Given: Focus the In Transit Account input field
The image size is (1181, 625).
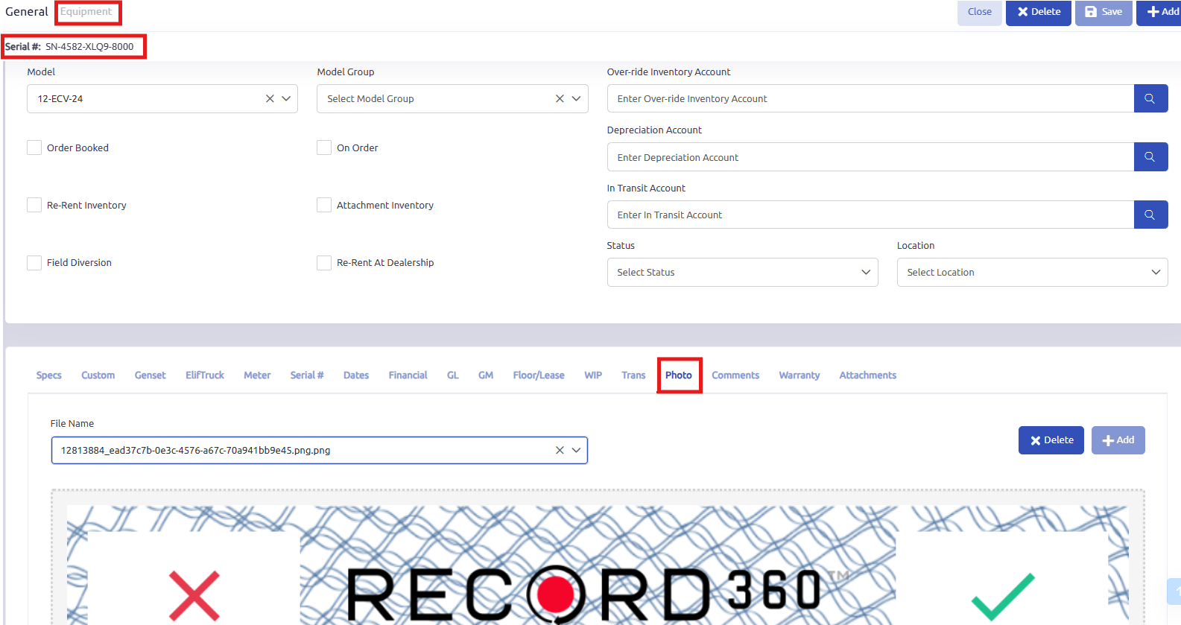Looking at the screenshot, I should coord(870,215).
